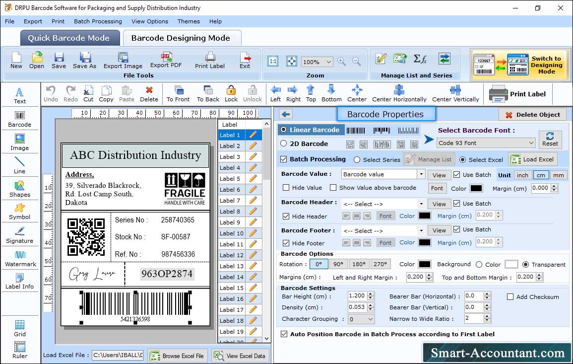Image resolution: width=573 pixels, height=364 pixels.
Task: Open the File menu
Action: point(9,21)
